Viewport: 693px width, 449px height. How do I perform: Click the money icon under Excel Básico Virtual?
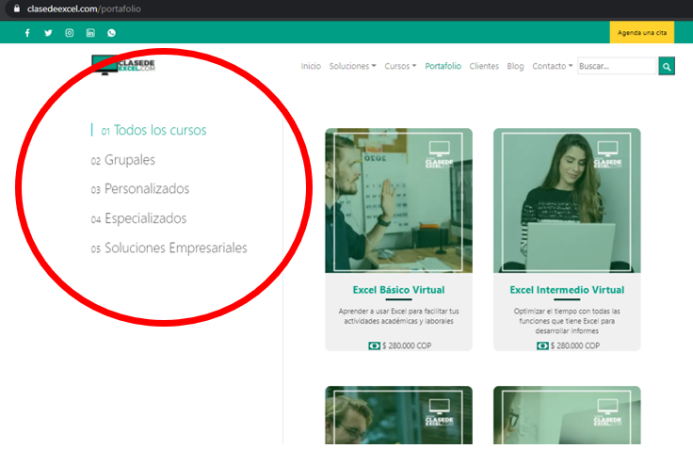click(x=375, y=345)
